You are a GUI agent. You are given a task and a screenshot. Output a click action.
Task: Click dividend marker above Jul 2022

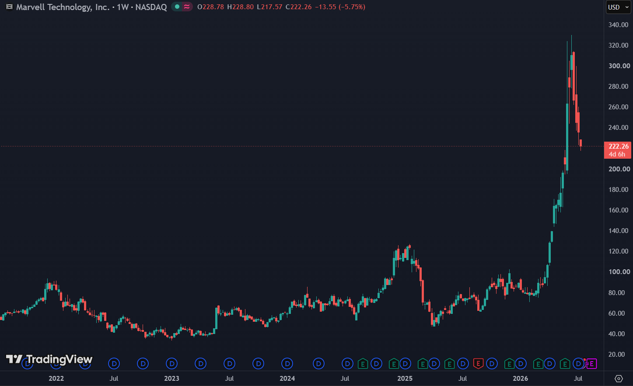[x=114, y=363]
